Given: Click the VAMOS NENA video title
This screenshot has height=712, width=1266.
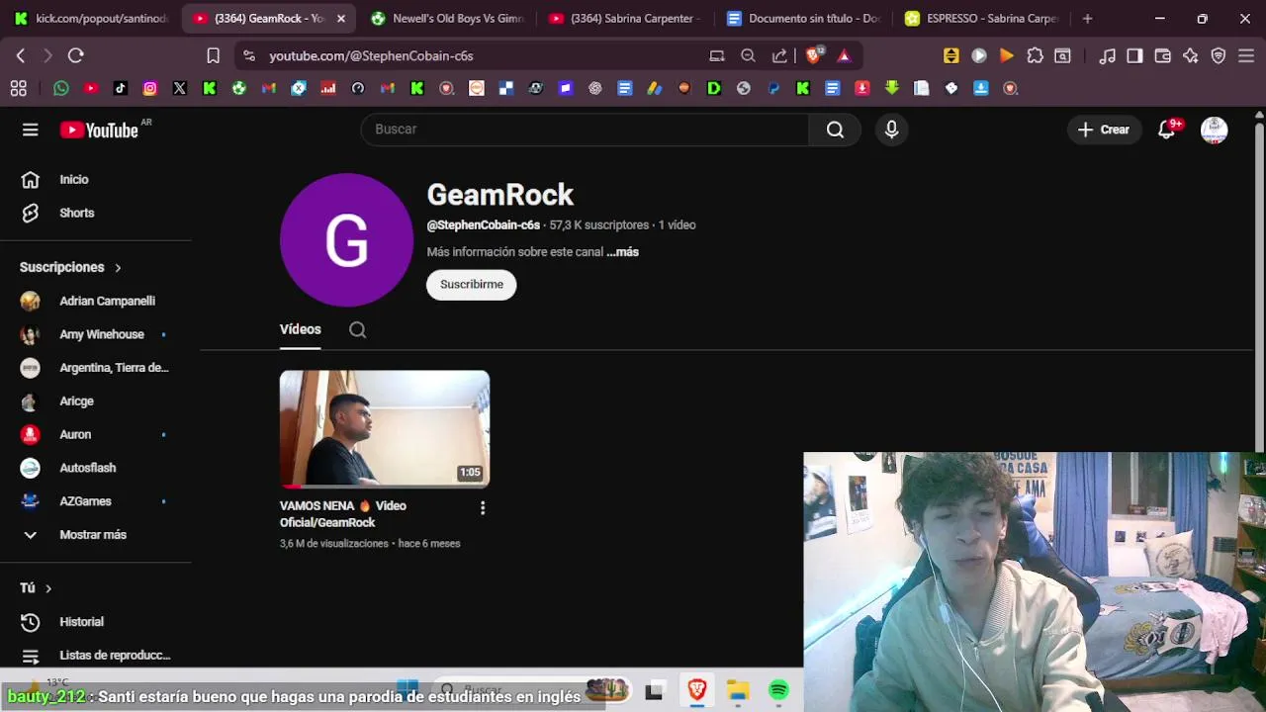Looking at the screenshot, I should [x=343, y=514].
